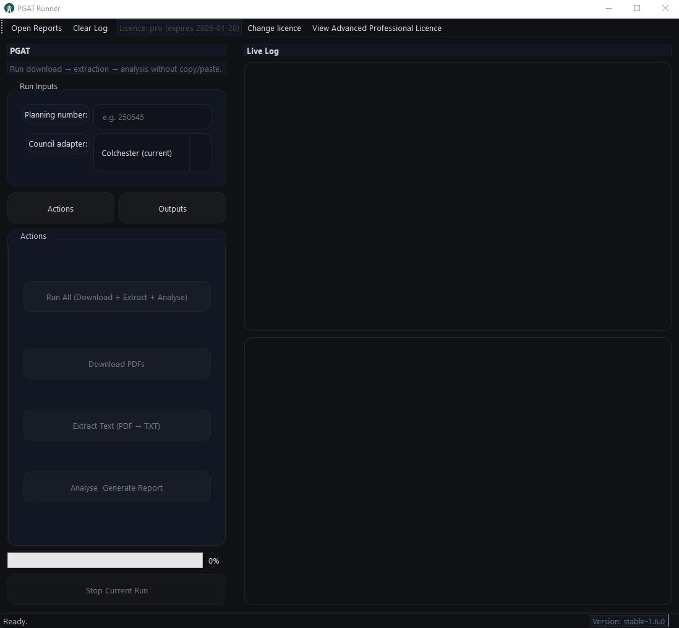View Advanced Professional Licence
679x628 pixels.
377,28
